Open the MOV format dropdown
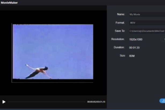Image resolution: width=165 pixels, height=110 pixels. click(x=146, y=23)
